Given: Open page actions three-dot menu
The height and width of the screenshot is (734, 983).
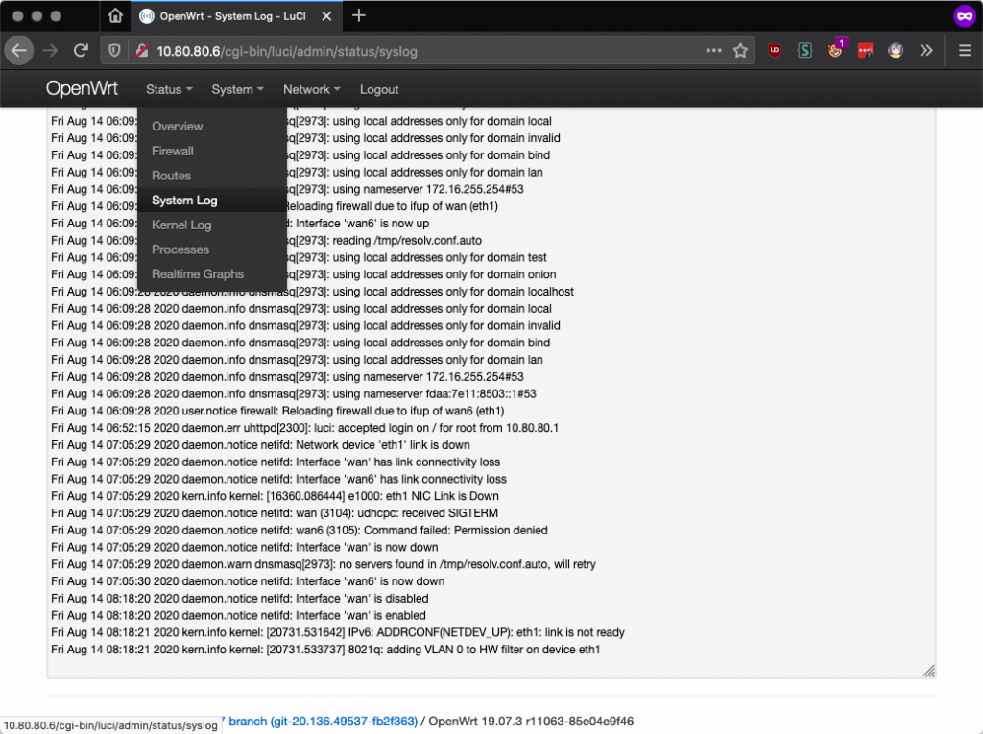Looking at the screenshot, I should [714, 50].
